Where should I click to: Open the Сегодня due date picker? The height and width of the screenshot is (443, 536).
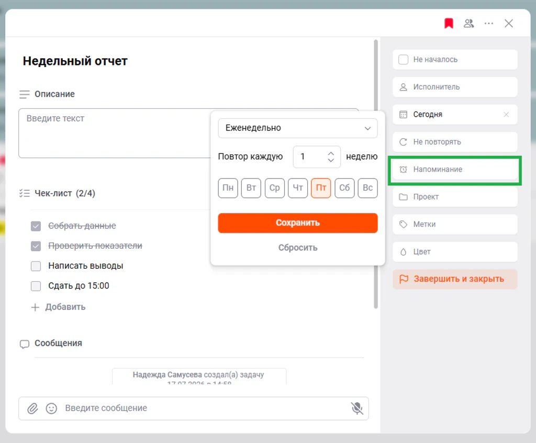tap(455, 114)
